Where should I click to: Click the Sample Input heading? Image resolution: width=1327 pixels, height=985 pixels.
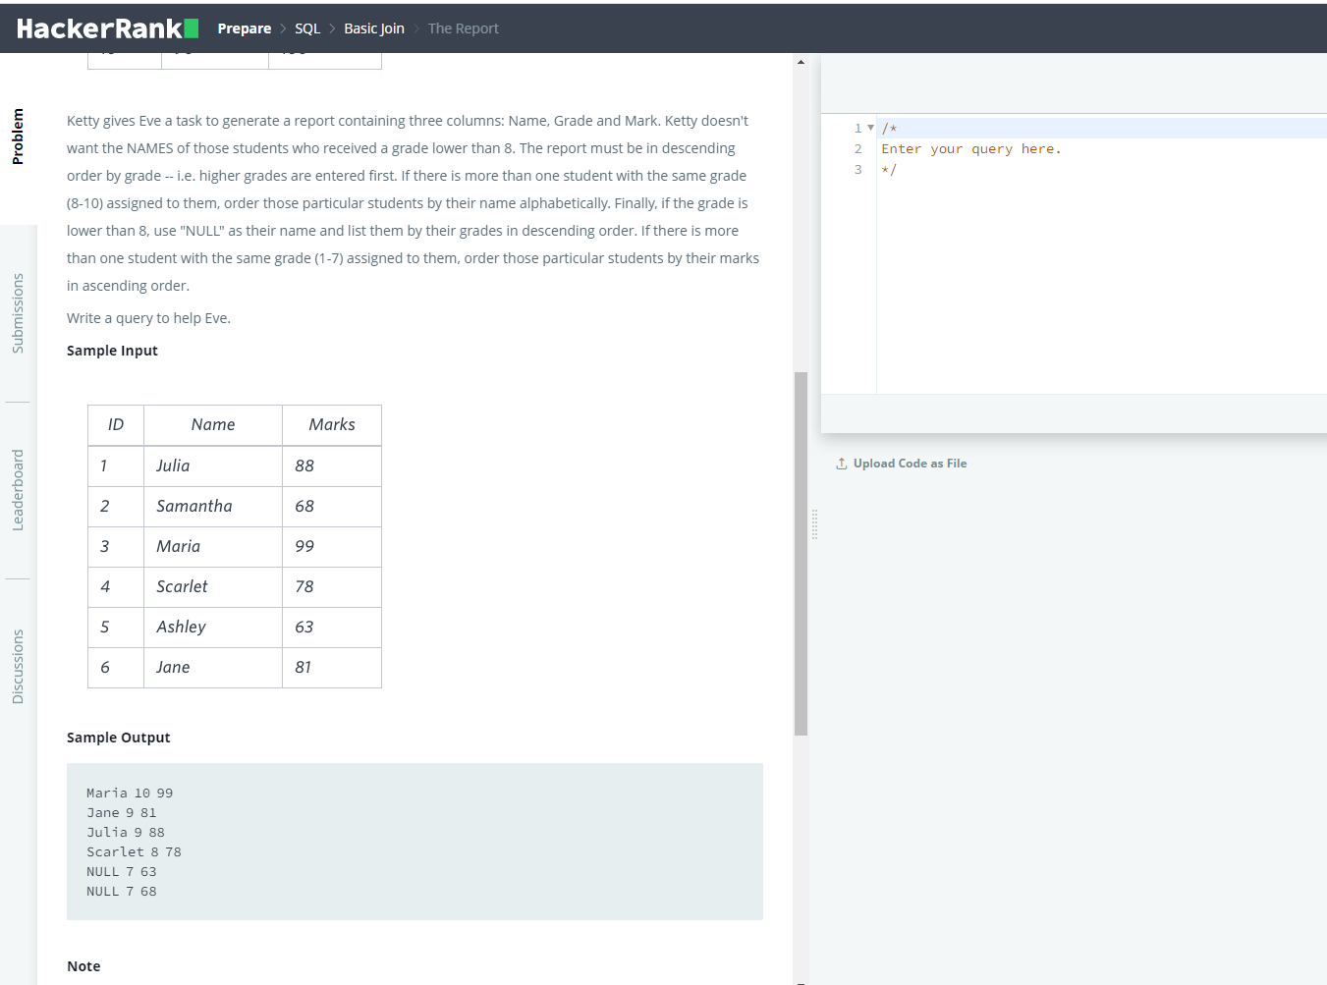tap(112, 351)
